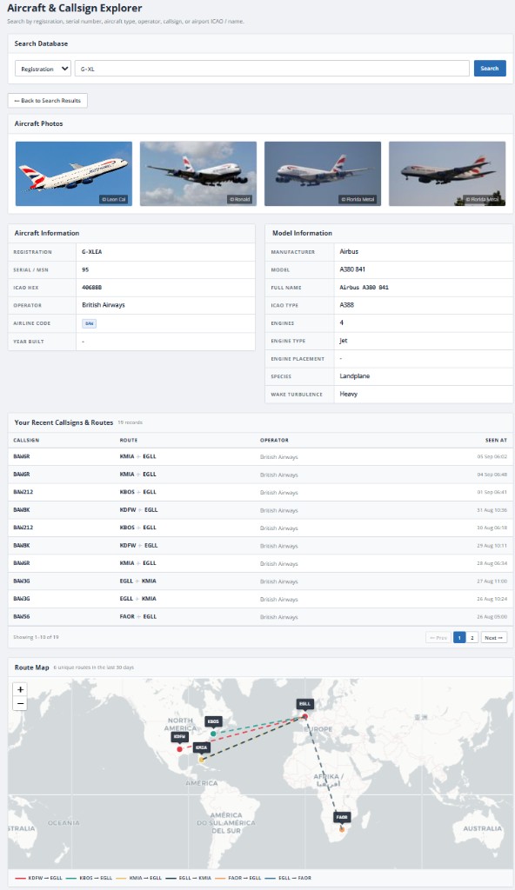
Task: Open the search type dropdown showing Registration
Action: tap(43, 69)
